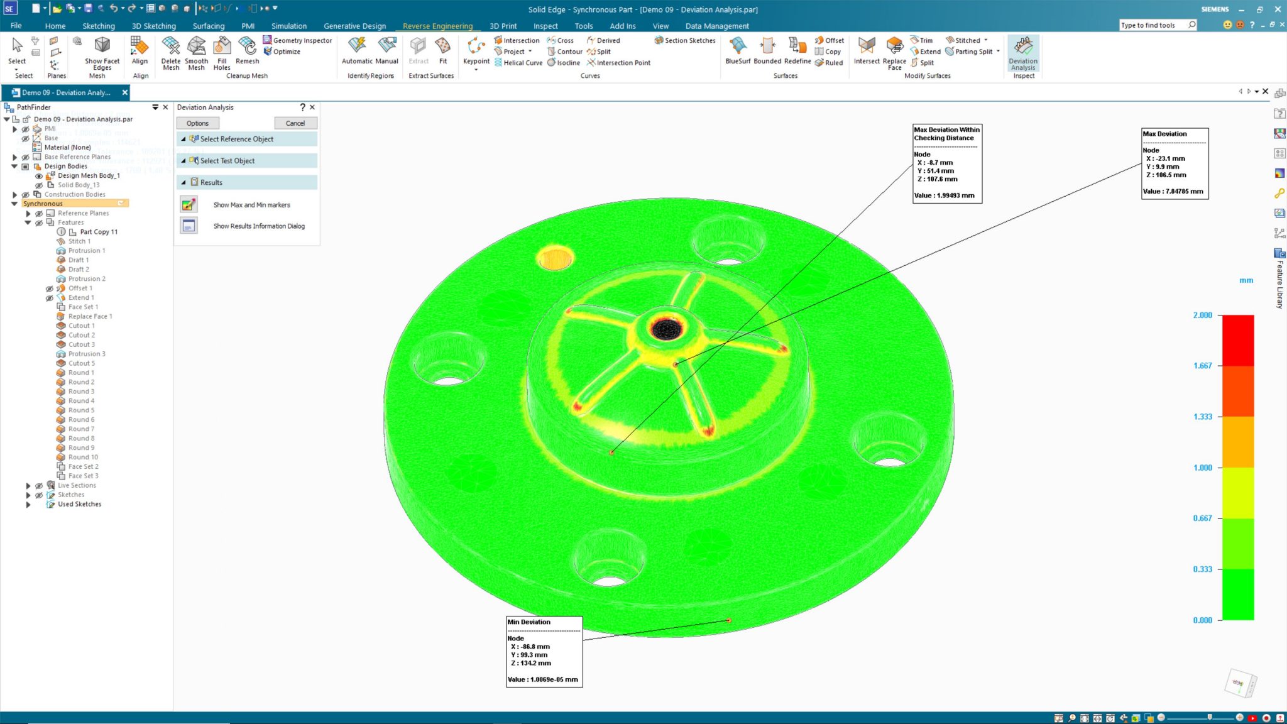Toggle visibility of Design Mesh Body_1
This screenshot has width=1287, height=724.
click(x=39, y=176)
